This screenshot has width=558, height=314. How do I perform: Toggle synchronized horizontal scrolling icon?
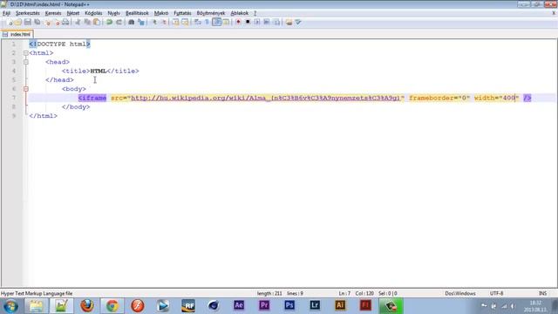coord(185,22)
